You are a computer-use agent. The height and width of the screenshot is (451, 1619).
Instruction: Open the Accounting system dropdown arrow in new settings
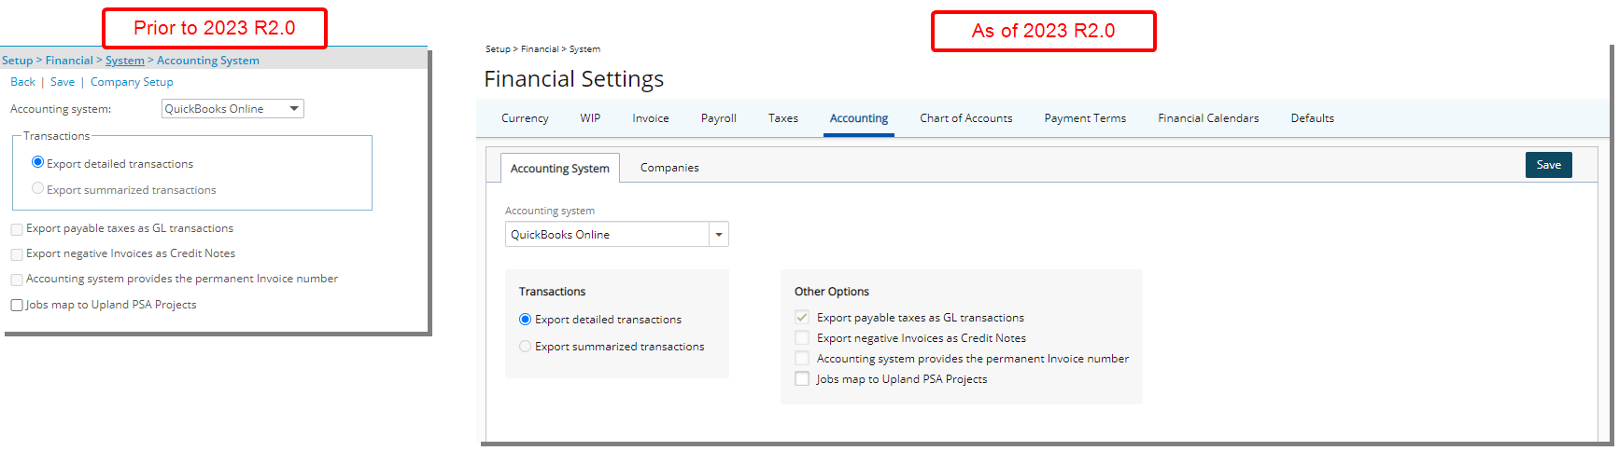(x=719, y=235)
